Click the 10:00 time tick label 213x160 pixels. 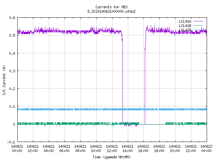click(96, 151)
